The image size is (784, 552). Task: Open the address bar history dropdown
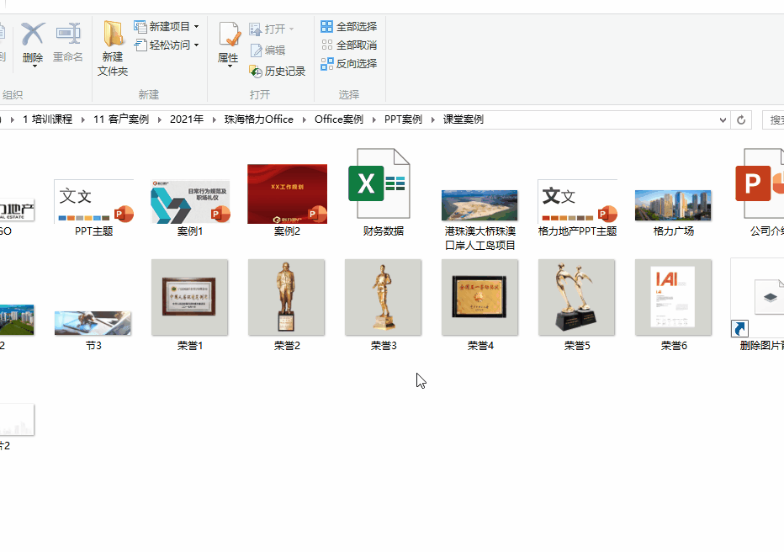tap(723, 120)
